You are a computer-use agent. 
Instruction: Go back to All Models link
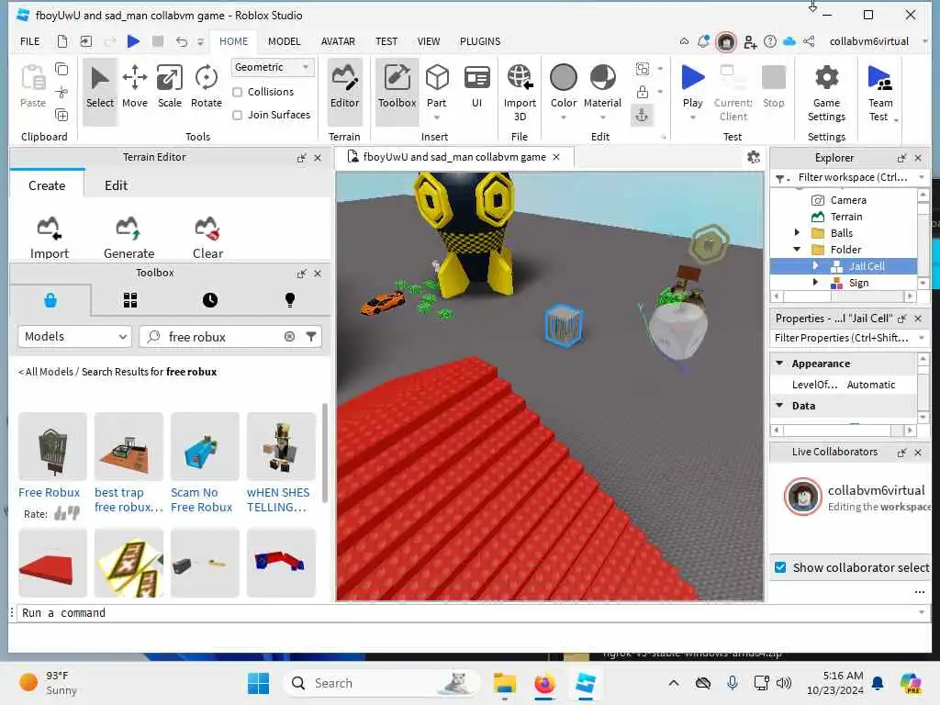pyautogui.click(x=46, y=372)
